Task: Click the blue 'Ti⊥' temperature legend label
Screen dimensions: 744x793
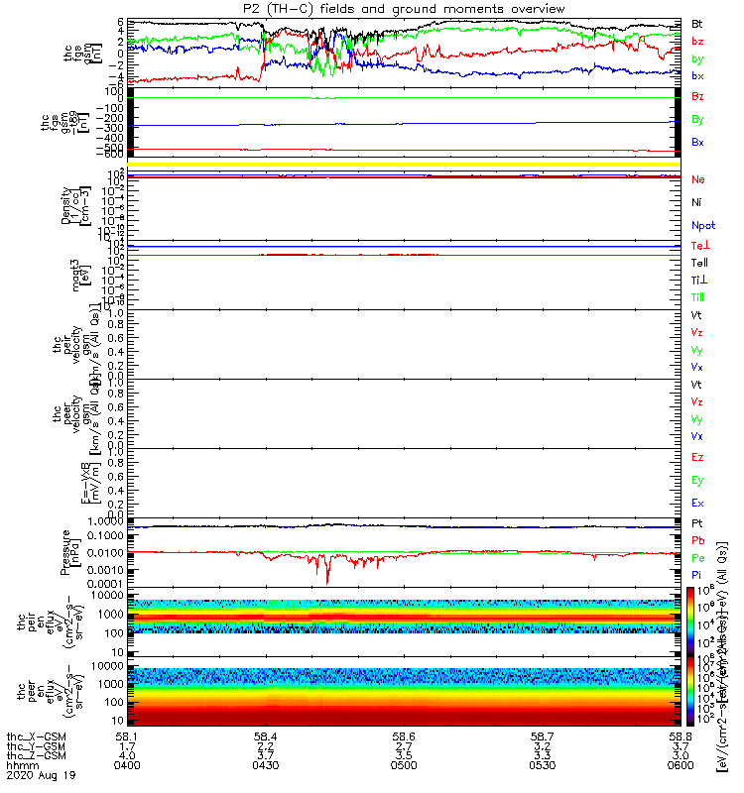Action: [699, 280]
